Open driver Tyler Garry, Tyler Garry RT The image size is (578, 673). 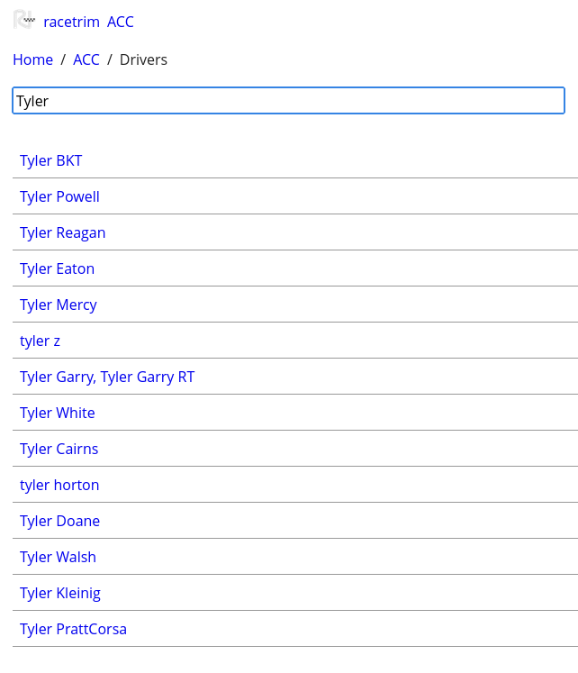pyautogui.click(x=107, y=377)
